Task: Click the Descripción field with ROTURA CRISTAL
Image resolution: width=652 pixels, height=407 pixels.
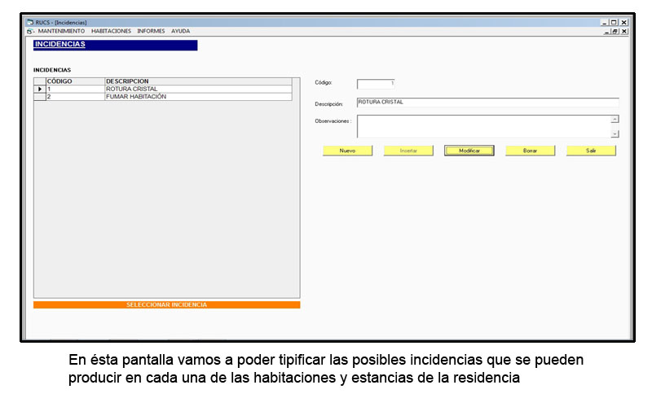Action: (x=487, y=103)
